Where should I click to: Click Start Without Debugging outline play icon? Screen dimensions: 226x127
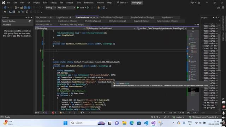[88, 7]
